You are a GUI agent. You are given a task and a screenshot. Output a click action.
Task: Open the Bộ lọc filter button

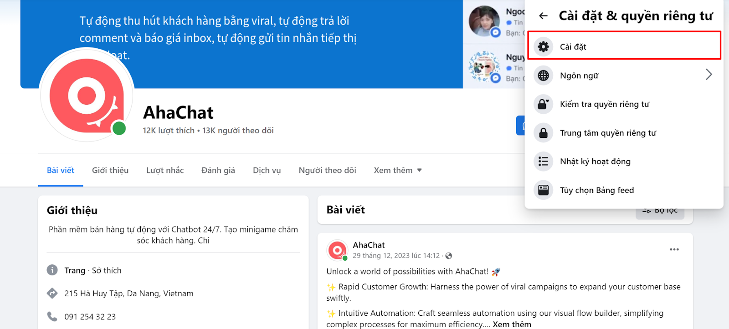(x=660, y=210)
